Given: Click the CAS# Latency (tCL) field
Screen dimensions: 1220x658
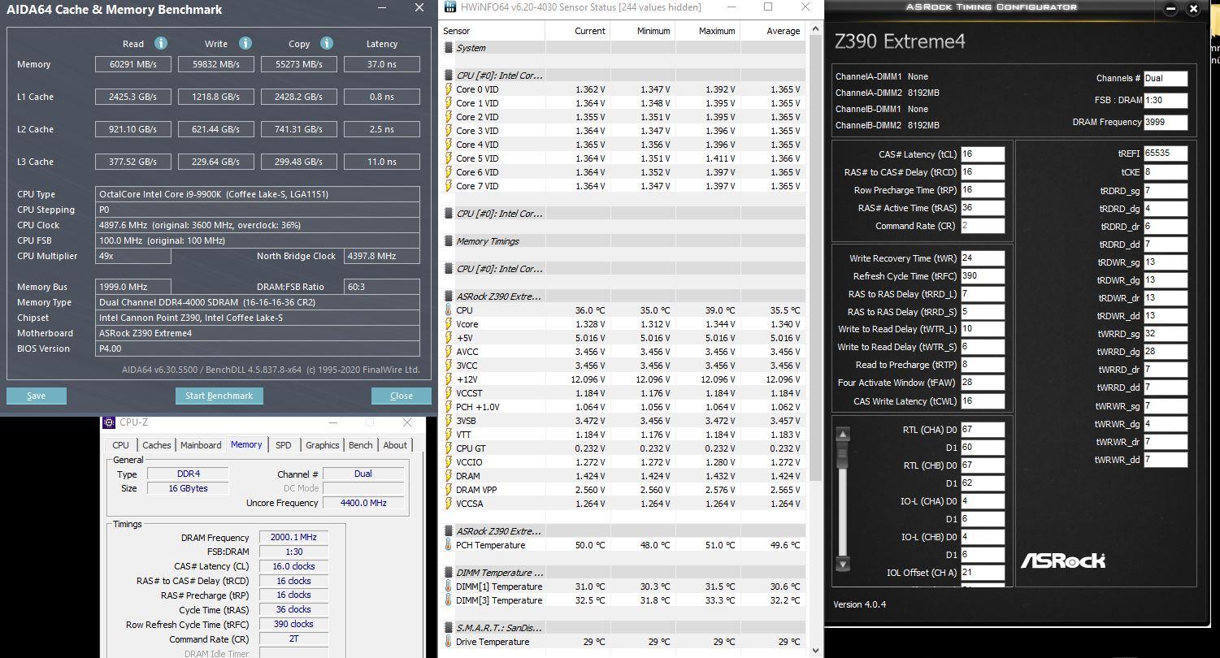Looking at the screenshot, I should point(982,154).
